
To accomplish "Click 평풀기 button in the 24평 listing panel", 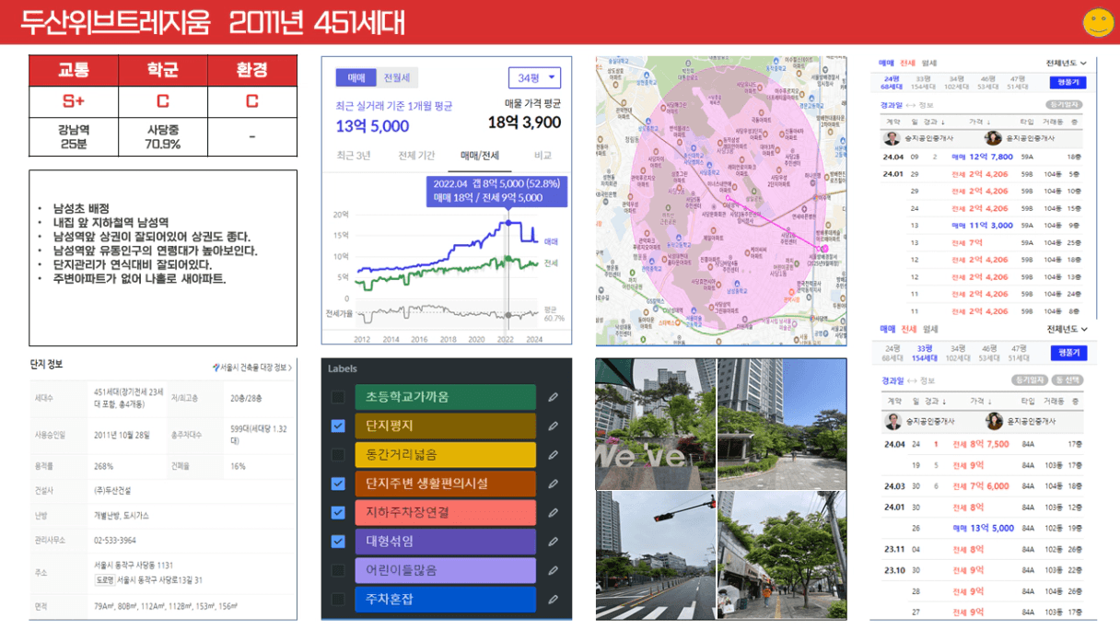I will pos(1067,82).
